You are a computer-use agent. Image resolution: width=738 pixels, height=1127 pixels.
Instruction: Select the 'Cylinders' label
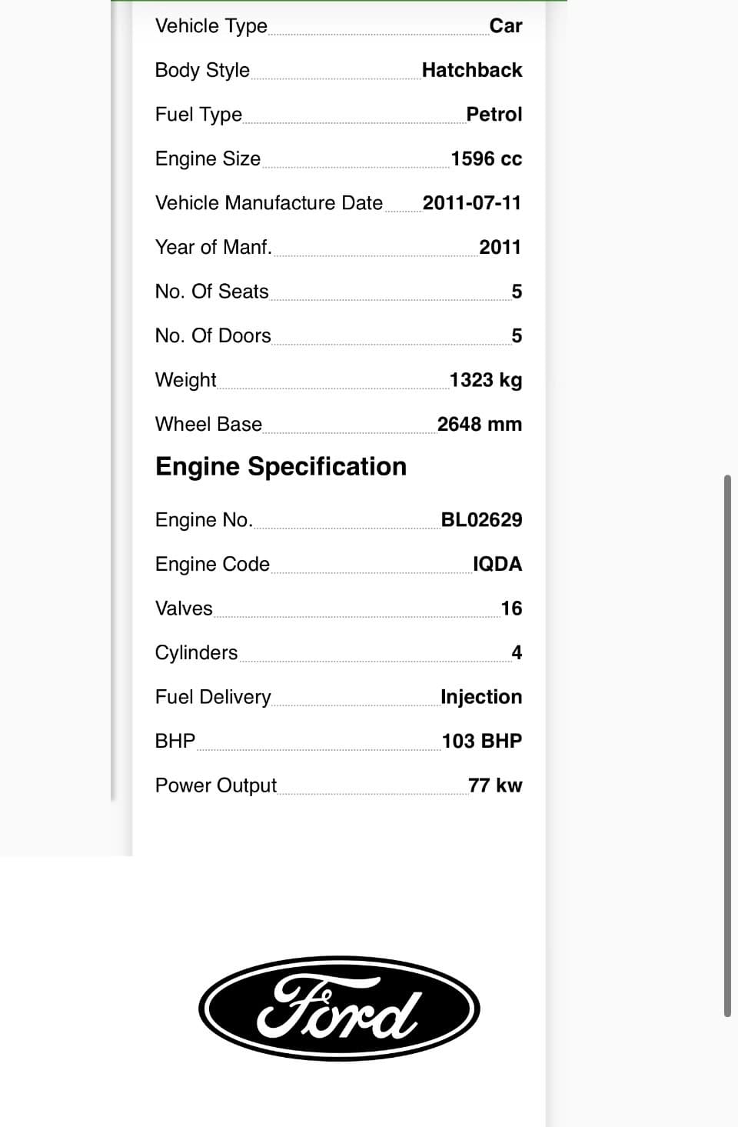tap(196, 653)
